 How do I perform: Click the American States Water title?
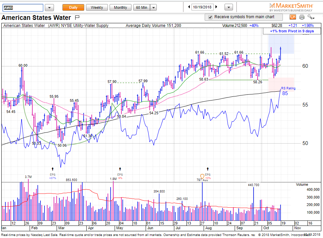coord(36,18)
